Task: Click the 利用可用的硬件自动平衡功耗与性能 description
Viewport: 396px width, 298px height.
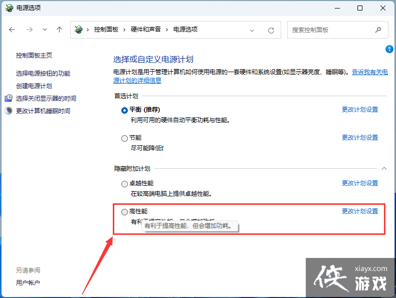Action: (180, 120)
